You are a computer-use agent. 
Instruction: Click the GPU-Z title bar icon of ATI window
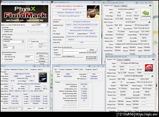click(107, 57)
